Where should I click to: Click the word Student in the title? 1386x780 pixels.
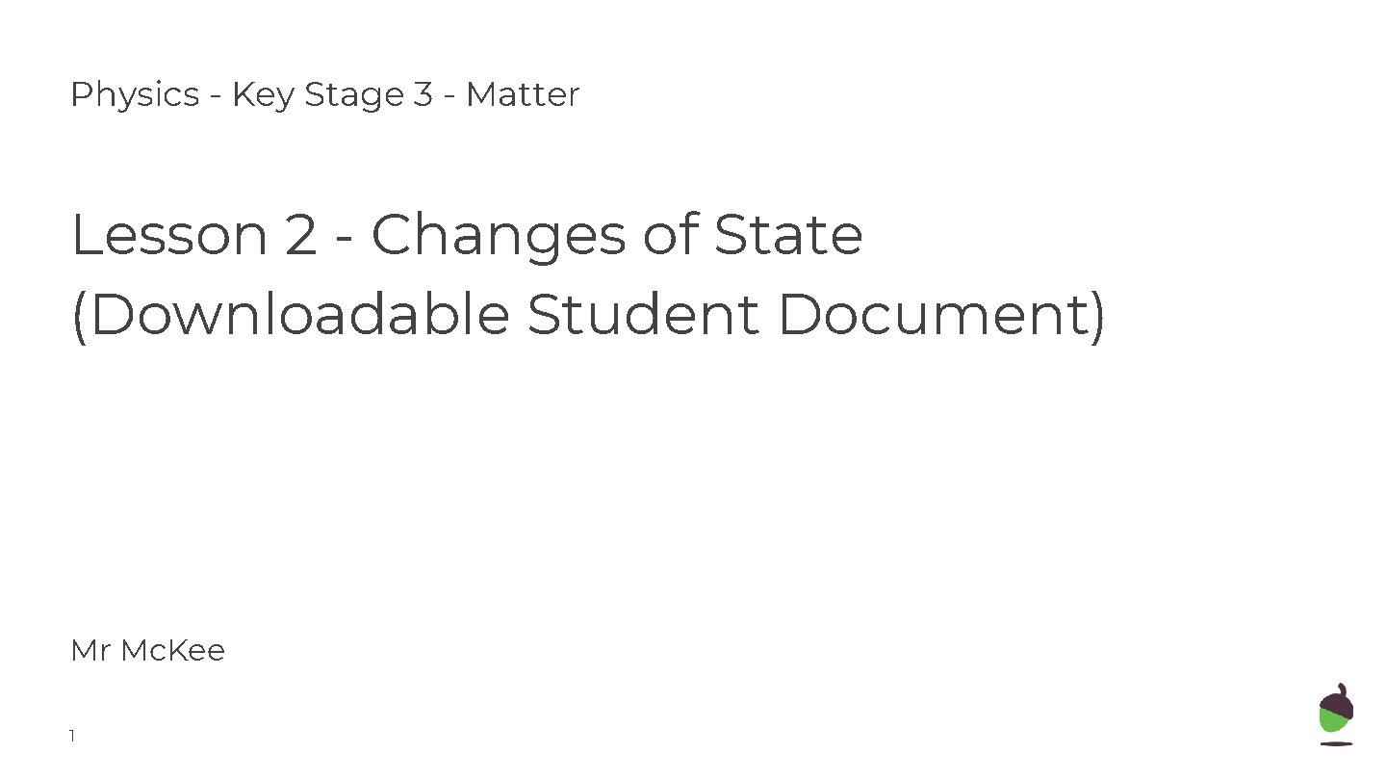[x=643, y=314]
